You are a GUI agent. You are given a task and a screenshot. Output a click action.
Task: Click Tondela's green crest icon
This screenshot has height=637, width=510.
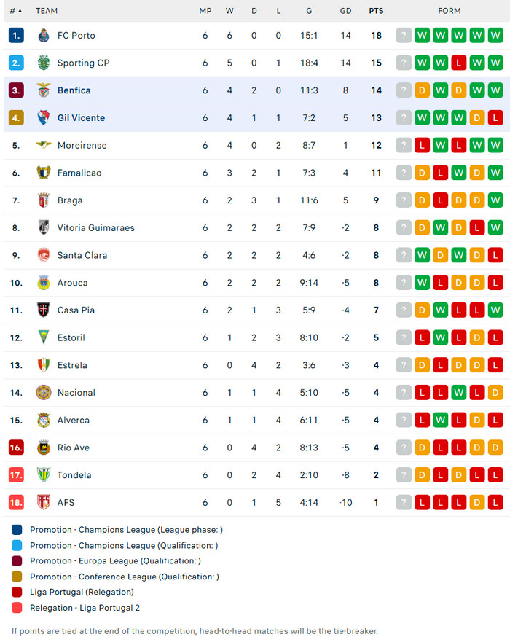(x=44, y=475)
